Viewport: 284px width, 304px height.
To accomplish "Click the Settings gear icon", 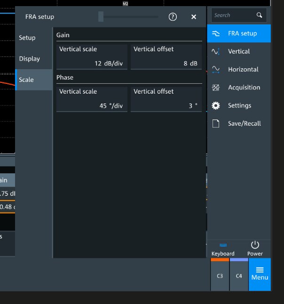I will [216, 105].
